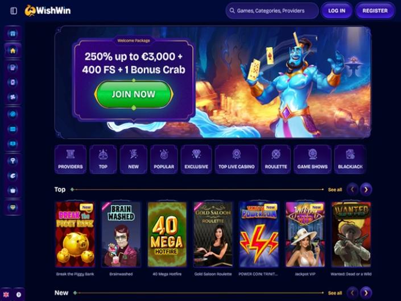Image resolution: width=401 pixels, height=301 pixels.
Task: Open the gift promotions sidebar icon
Action: tap(13, 34)
